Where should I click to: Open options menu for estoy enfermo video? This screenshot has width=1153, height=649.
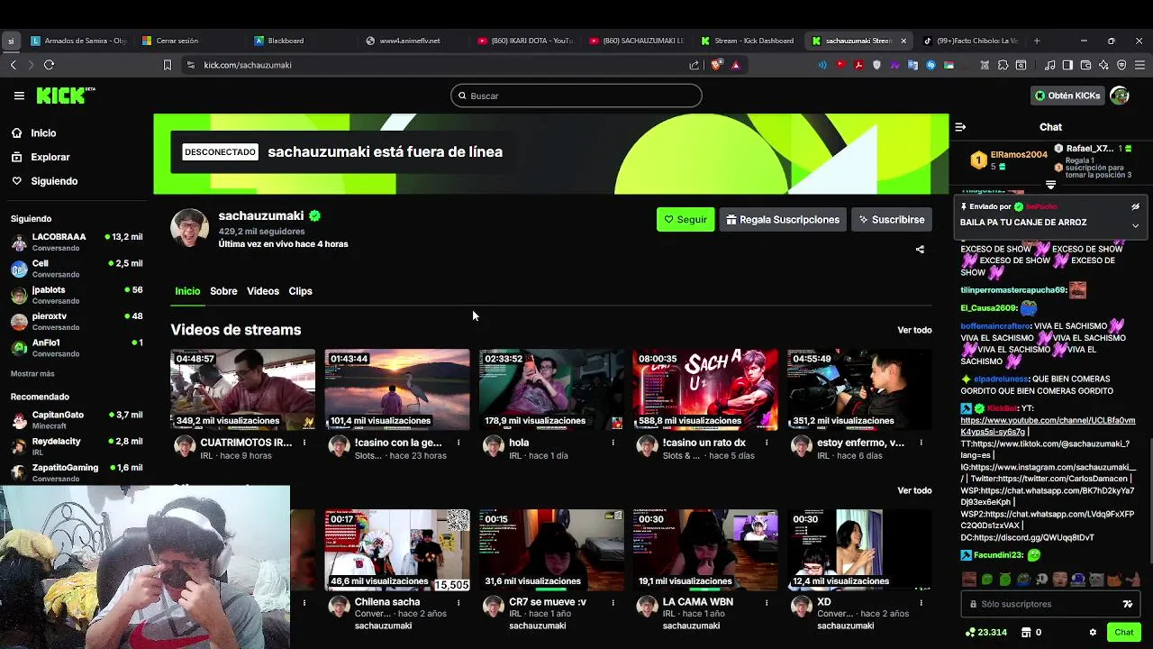921,443
